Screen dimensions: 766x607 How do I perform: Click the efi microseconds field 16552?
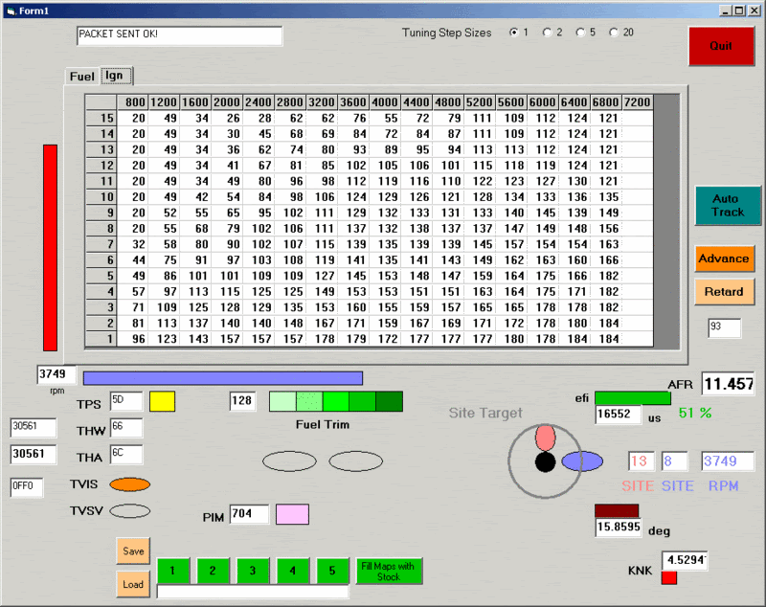click(618, 415)
